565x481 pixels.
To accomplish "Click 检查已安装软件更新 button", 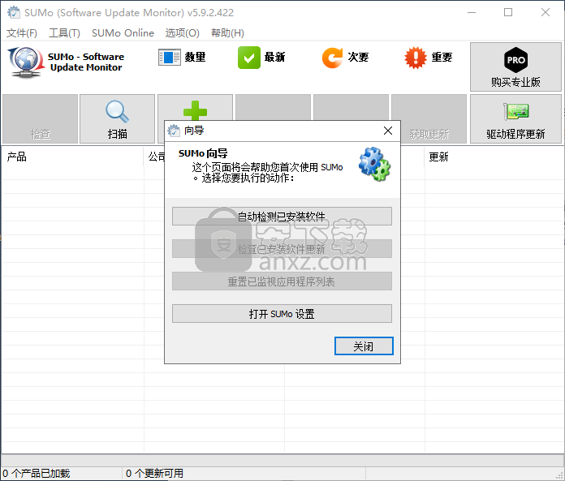I will [x=282, y=248].
